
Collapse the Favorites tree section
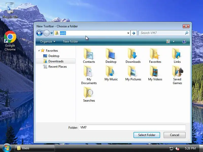click(x=39, y=50)
